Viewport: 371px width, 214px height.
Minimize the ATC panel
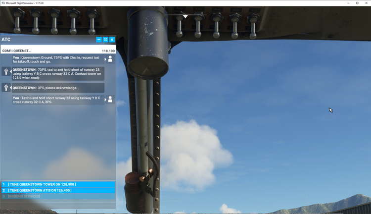pyautogui.click(x=99, y=40)
